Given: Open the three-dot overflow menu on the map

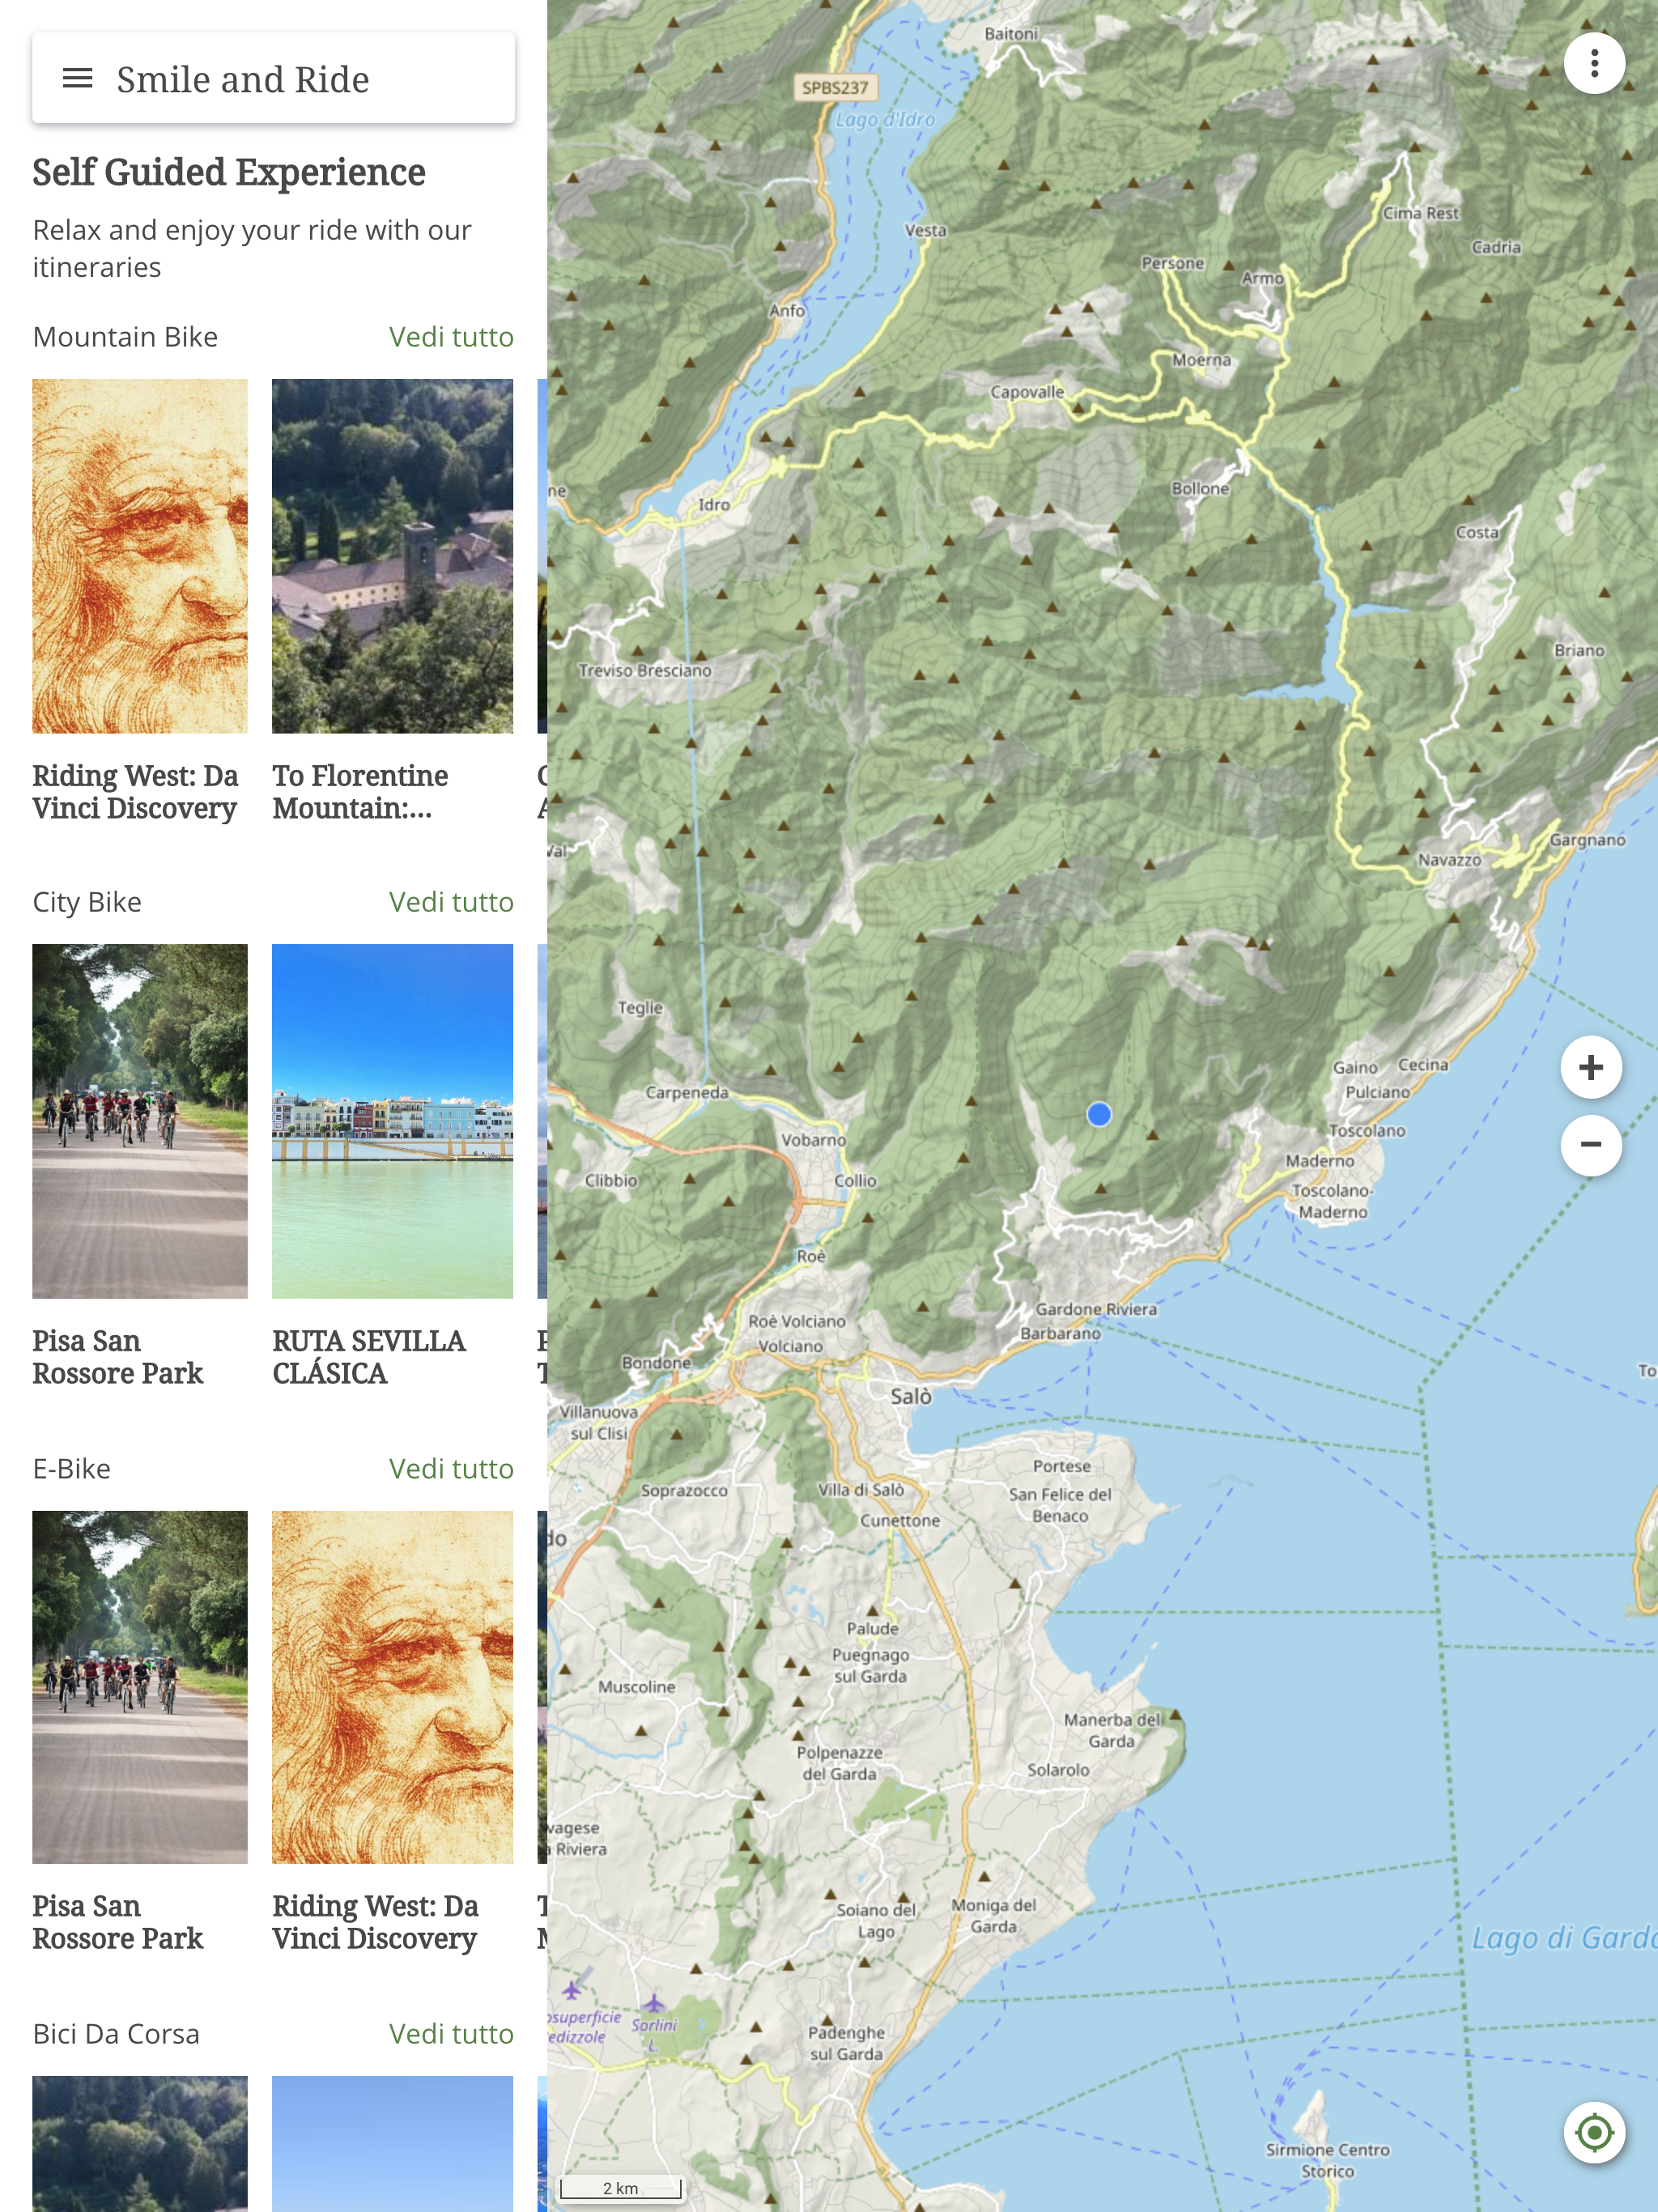Looking at the screenshot, I should [x=1594, y=63].
